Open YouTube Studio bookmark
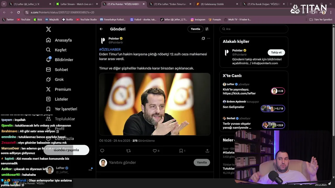This screenshot has height=188, width=335. (86, 20)
